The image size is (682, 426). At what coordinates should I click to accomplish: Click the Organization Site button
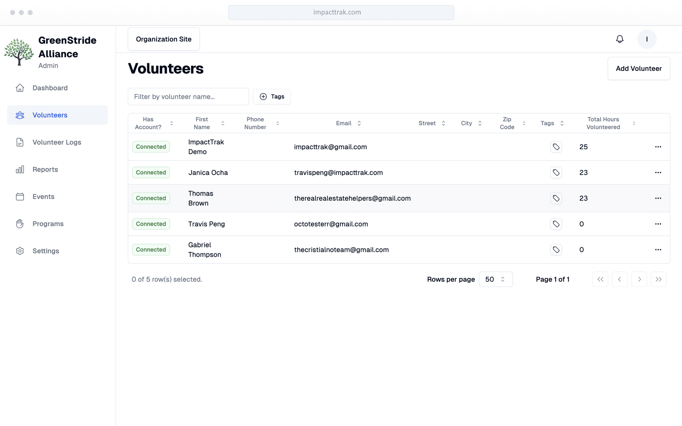163,39
